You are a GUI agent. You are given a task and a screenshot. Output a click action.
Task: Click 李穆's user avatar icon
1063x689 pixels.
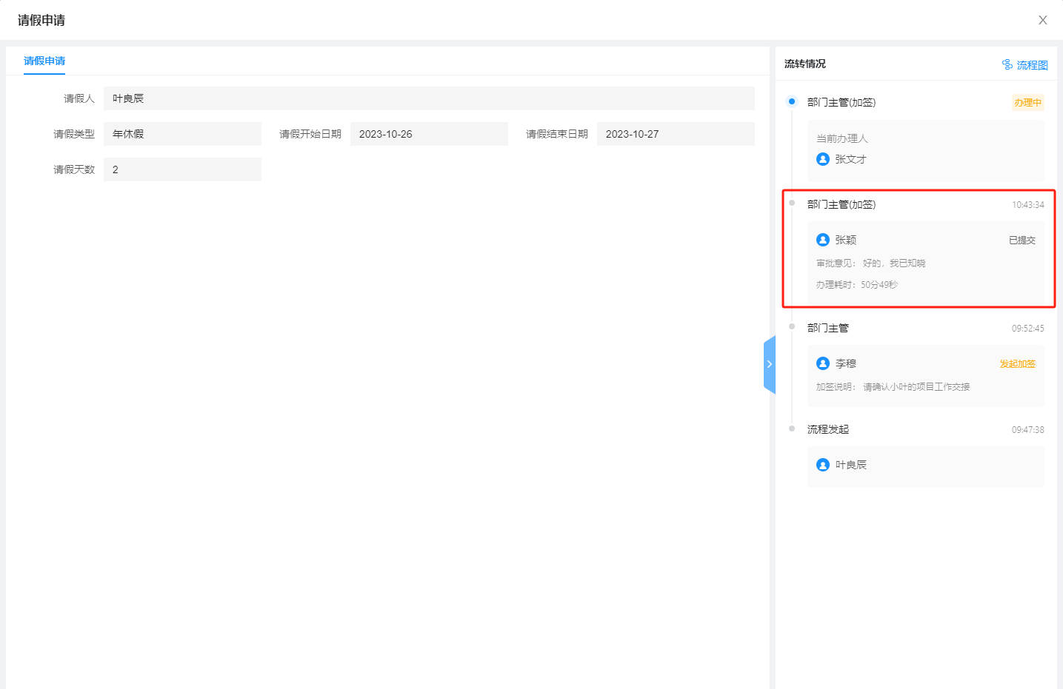point(823,363)
